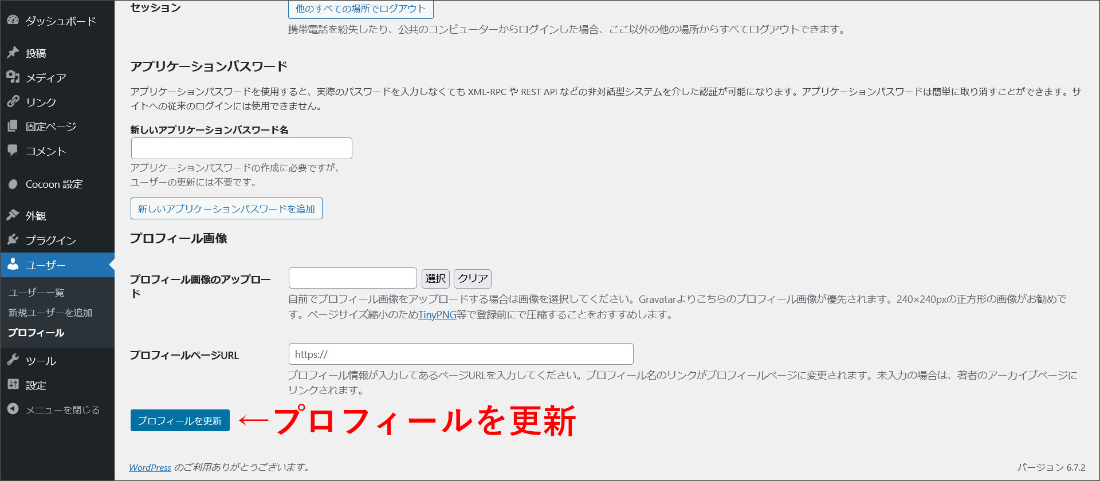Click the メディア media icon
This screenshot has width=1100, height=481.
pos(13,77)
